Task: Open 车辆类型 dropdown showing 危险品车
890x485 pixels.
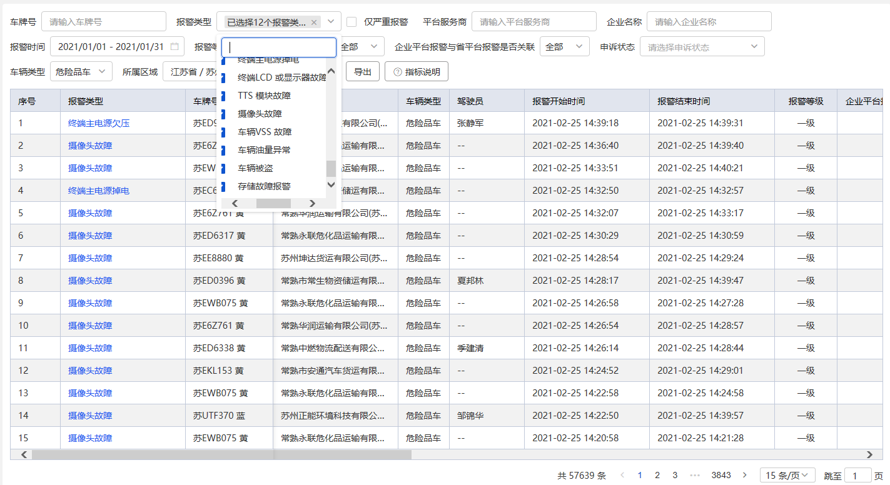Action: (x=80, y=72)
